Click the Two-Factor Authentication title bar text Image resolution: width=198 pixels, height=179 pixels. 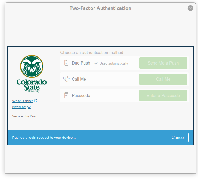101,8
